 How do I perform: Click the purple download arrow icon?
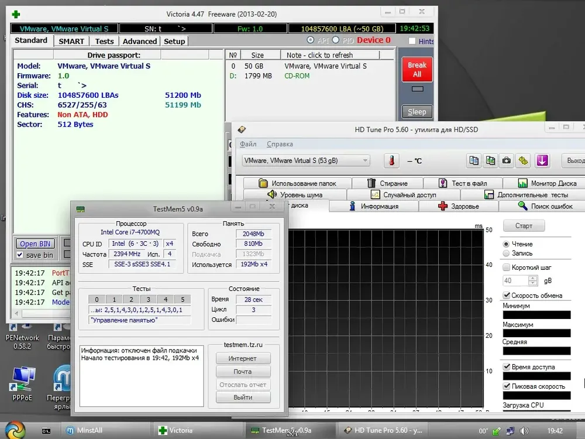coord(542,161)
